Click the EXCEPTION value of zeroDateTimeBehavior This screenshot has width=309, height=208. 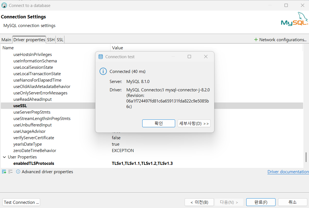click(x=123, y=151)
